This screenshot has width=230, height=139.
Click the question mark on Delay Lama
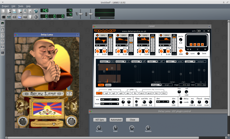tap(69, 94)
